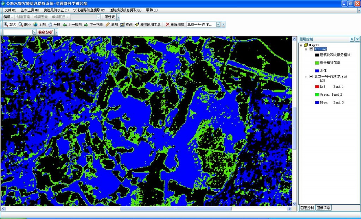361x219 pixels.
Task: Open the 基本工具 menu
Action: [30, 10]
